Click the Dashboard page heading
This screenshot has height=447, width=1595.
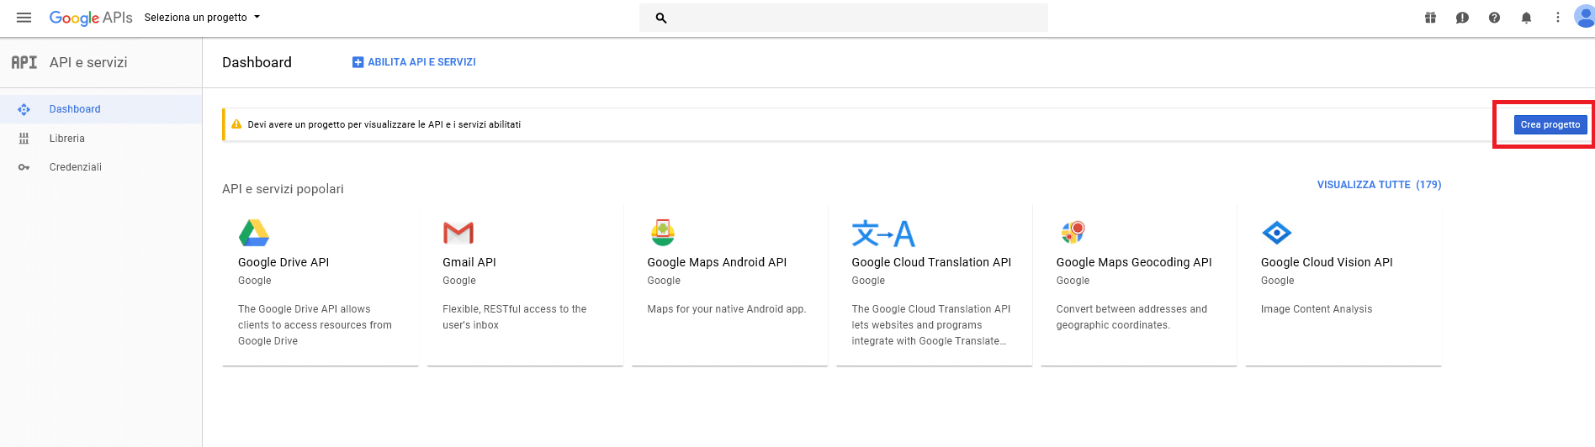257,62
